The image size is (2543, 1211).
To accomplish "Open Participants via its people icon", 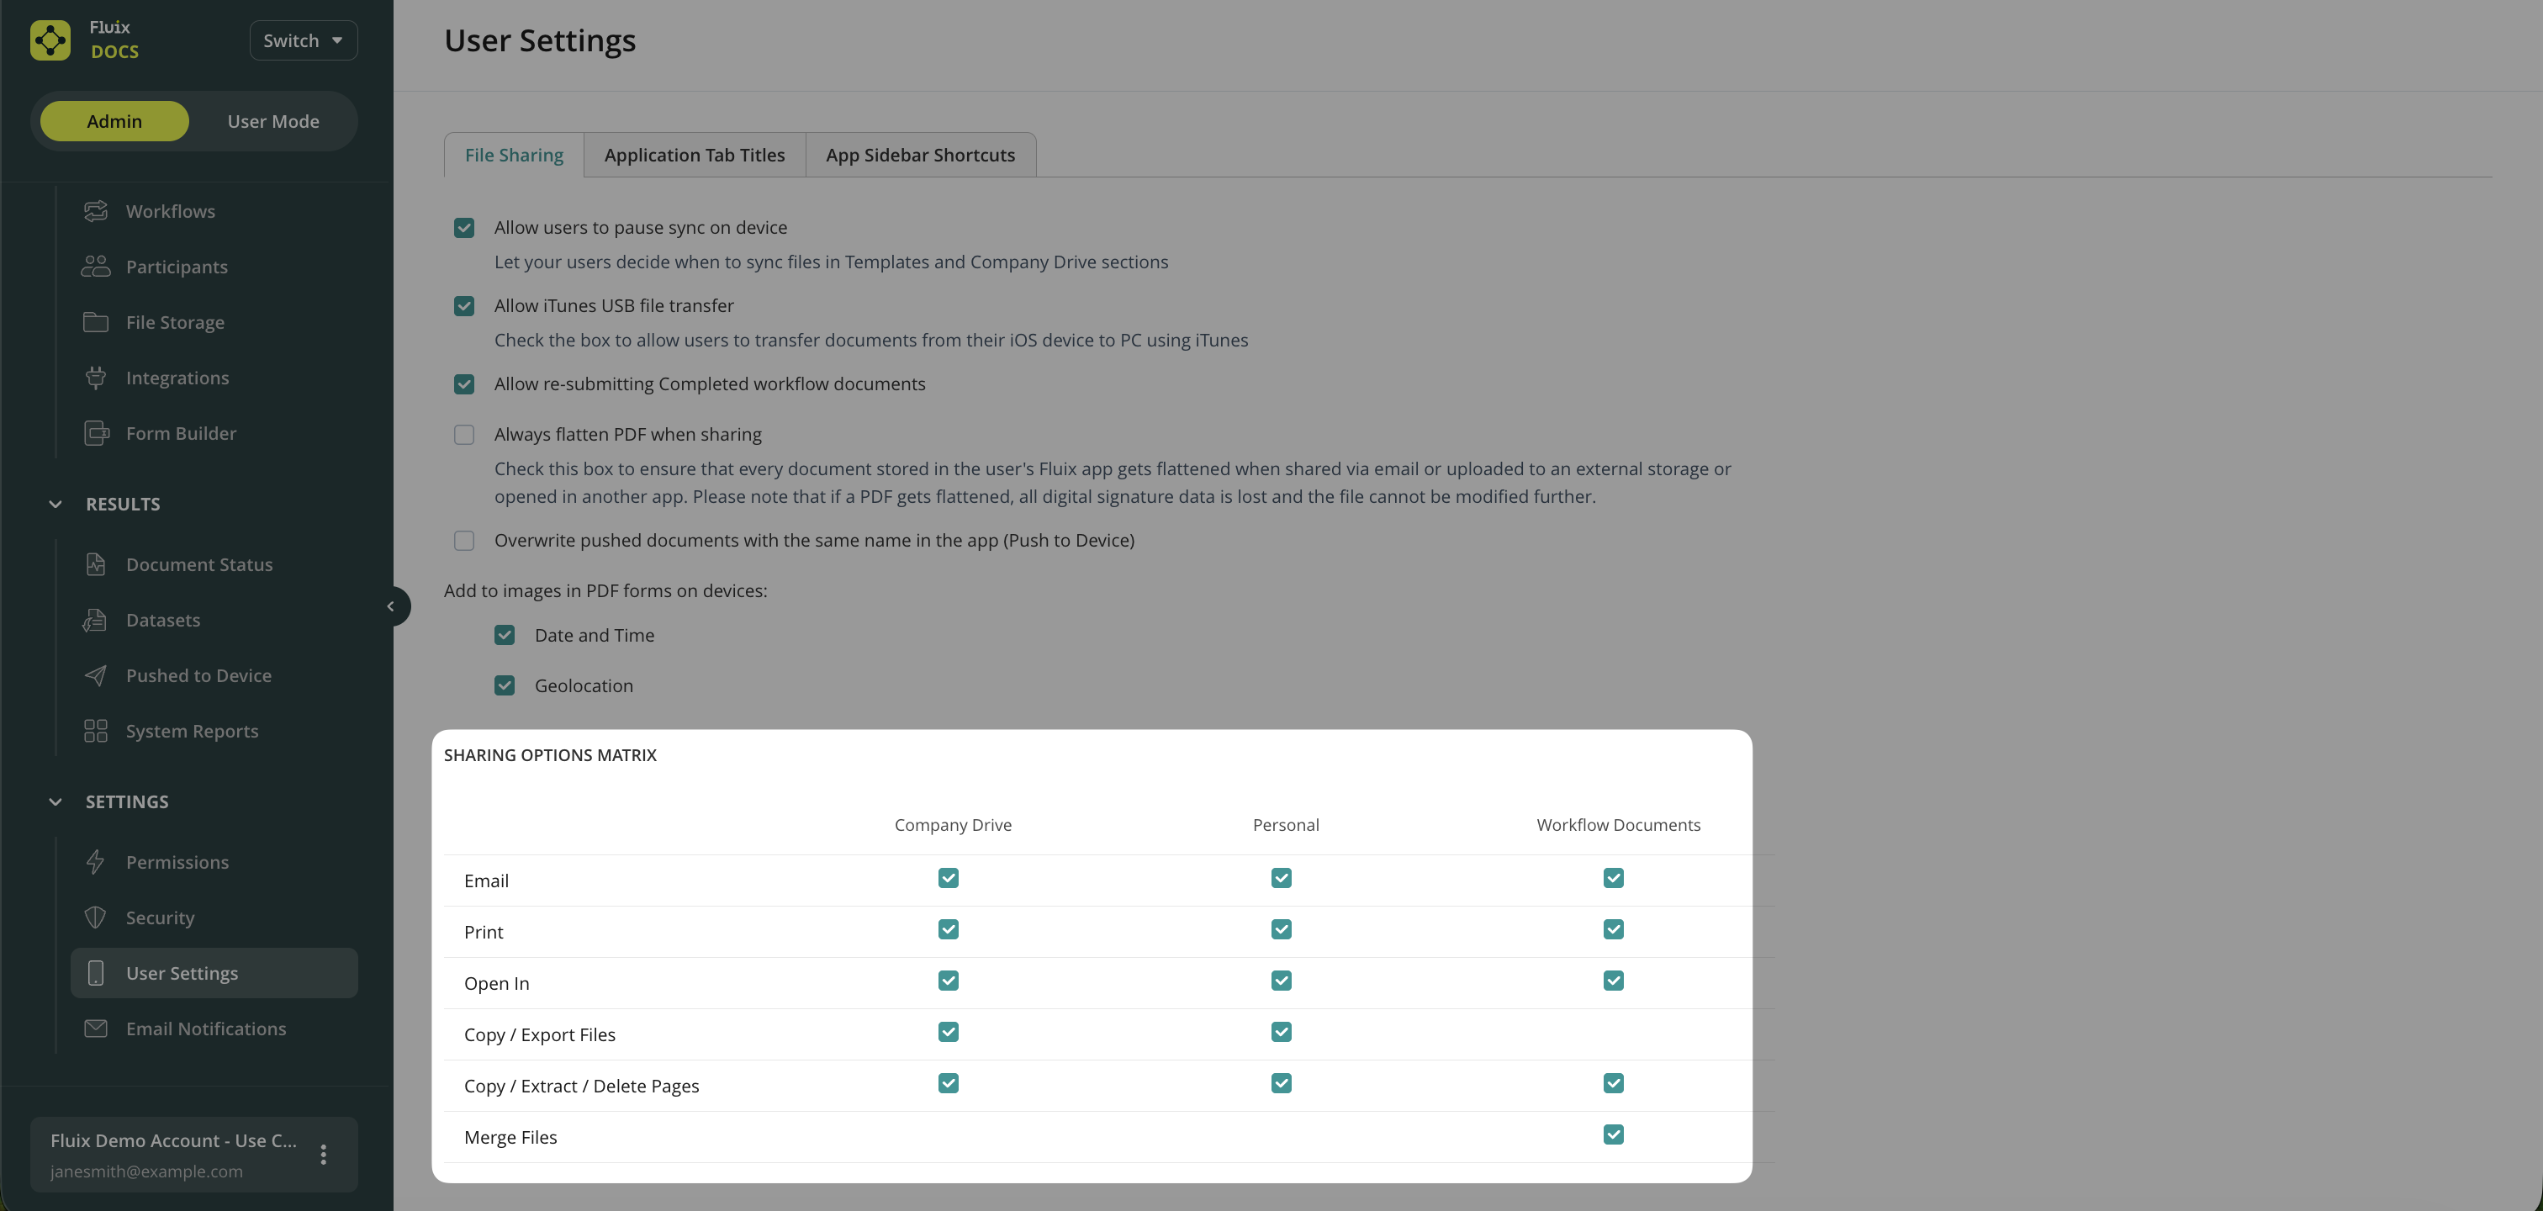I will pos(96,267).
